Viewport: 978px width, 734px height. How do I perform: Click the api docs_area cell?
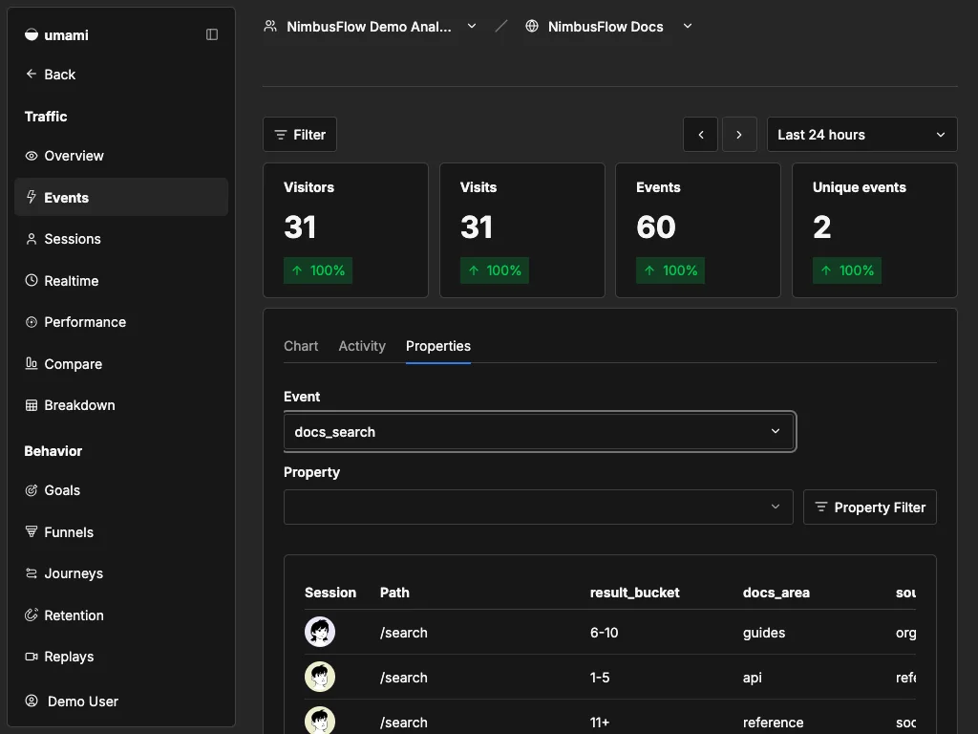coord(753,678)
